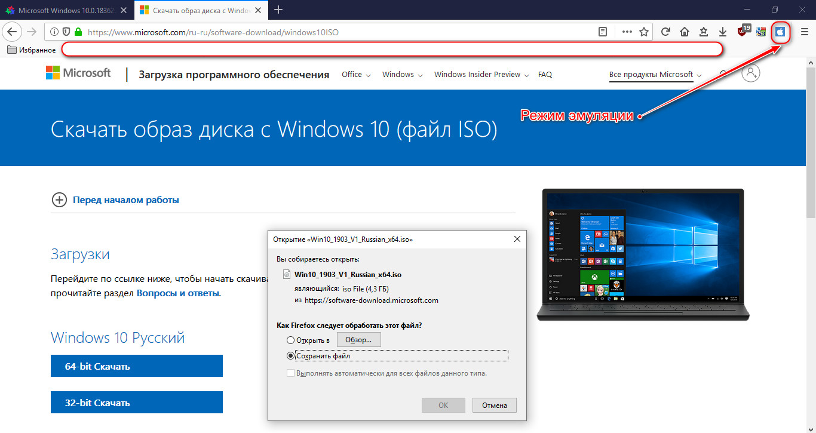This screenshot has width=816, height=433.
Task: Click the uBlock Origin extension icon
Action: [x=744, y=31]
